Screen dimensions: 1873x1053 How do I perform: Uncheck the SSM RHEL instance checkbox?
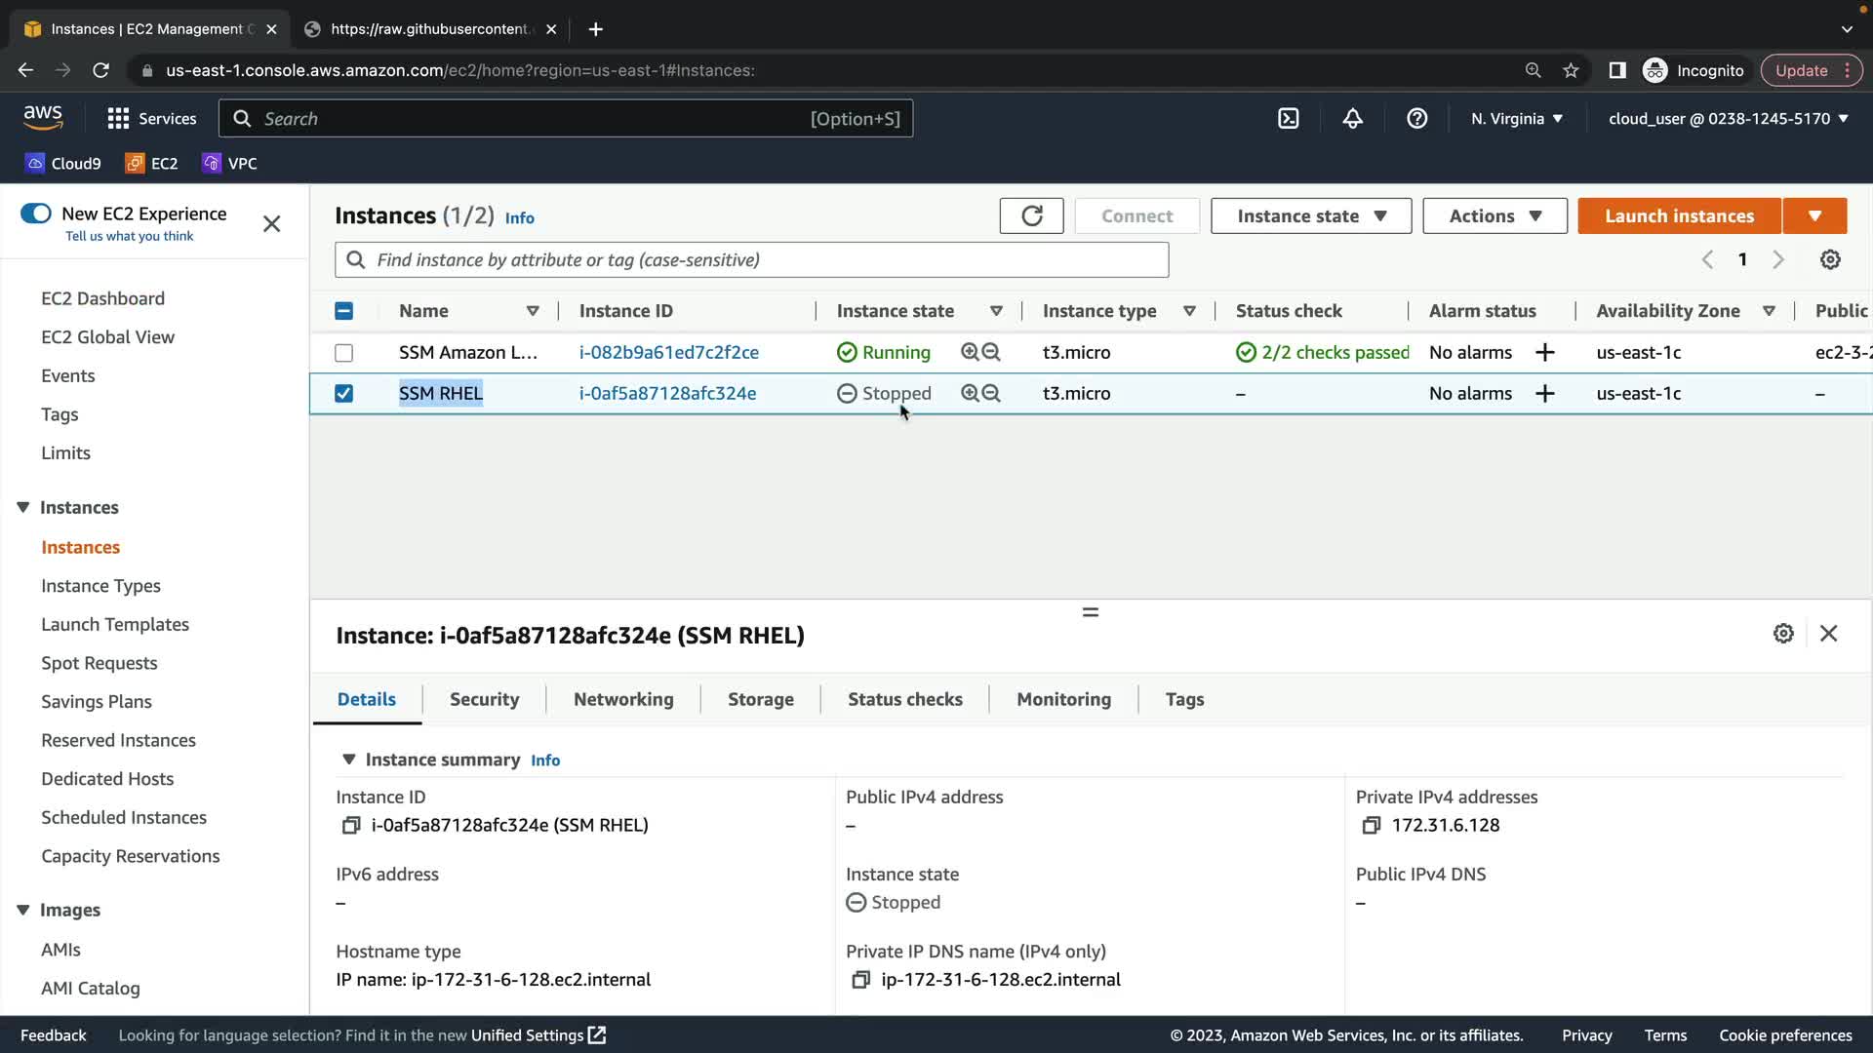(x=343, y=393)
